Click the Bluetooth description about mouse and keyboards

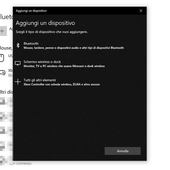74,48
